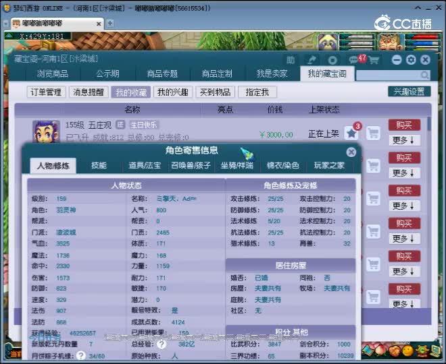Open 公示期 tab
The height and width of the screenshot is (364, 446).
[107, 74]
